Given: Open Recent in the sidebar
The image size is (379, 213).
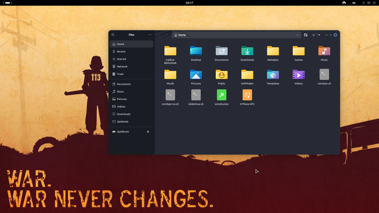Looking at the screenshot, I should (131, 51).
